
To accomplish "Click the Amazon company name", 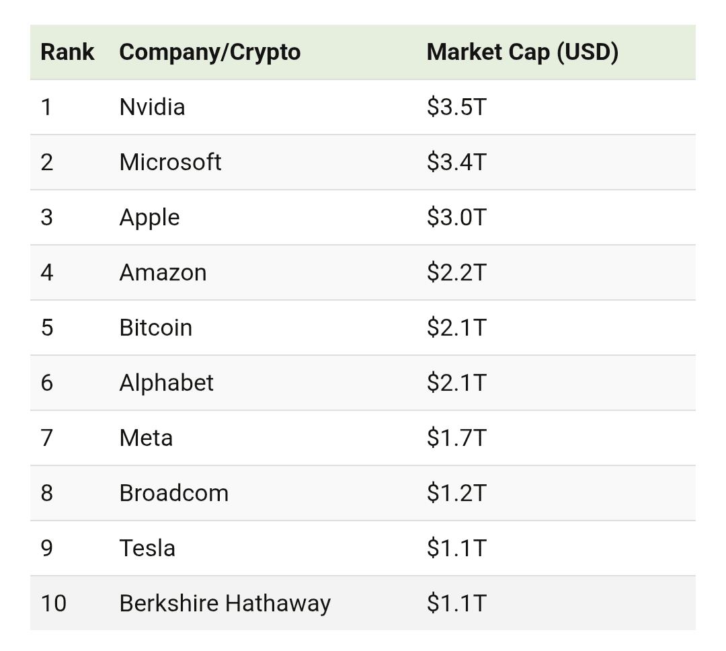I will point(163,273).
